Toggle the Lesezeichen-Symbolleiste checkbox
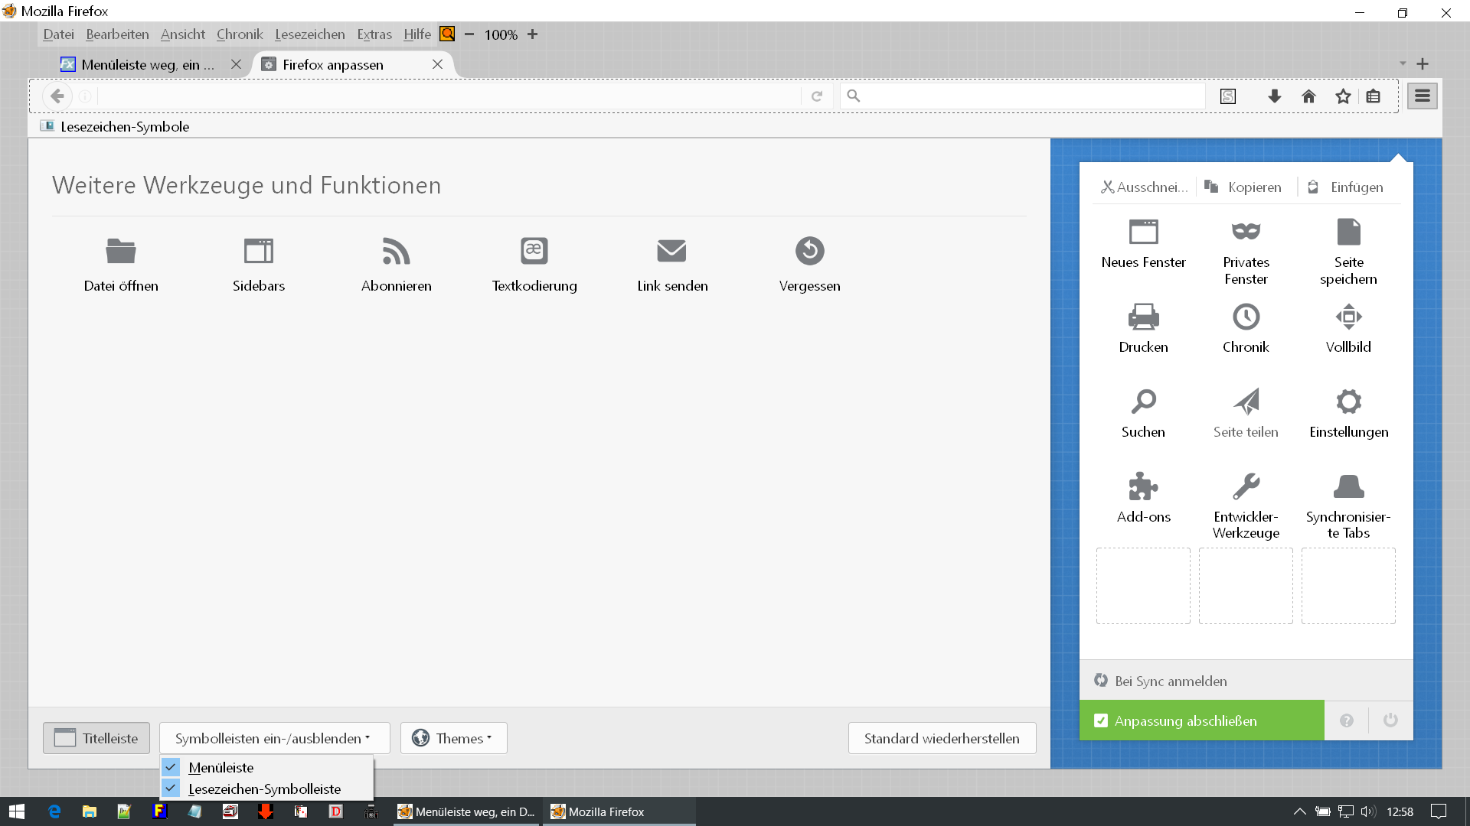 click(263, 789)
